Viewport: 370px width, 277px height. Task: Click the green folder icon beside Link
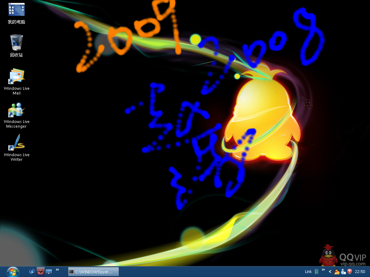pyautogui.click(x=317, y=272)
